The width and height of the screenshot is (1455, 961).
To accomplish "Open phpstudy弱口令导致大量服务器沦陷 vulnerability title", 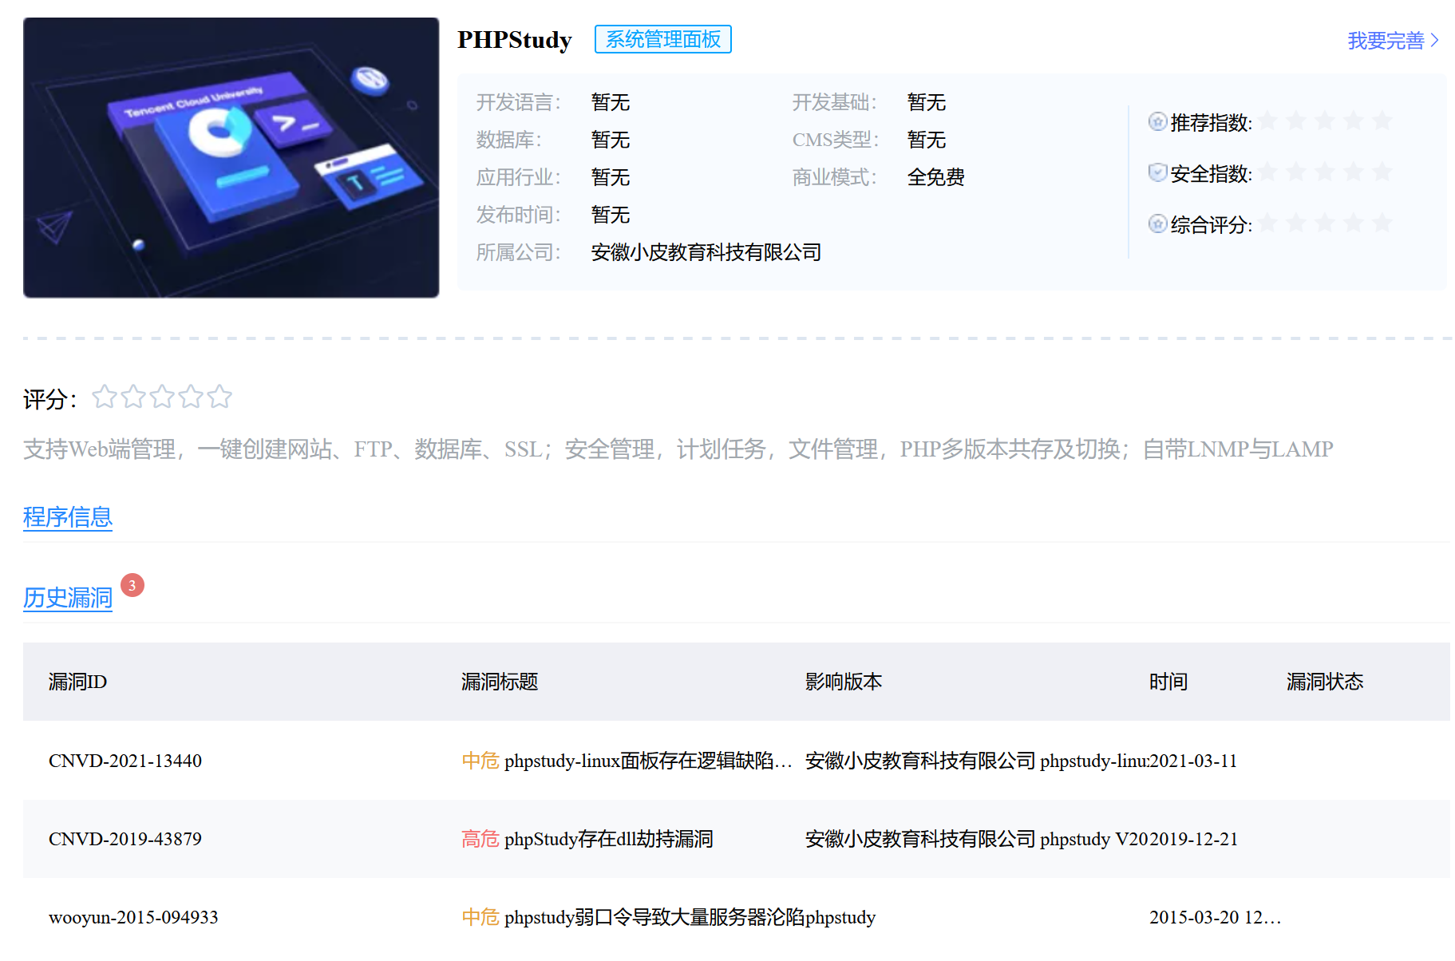I will point(654,917).
